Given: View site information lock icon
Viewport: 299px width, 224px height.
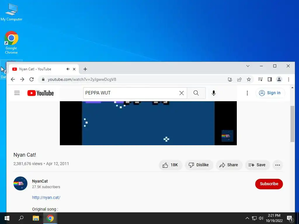Looking at the screenshot, I should click(43, 79).
